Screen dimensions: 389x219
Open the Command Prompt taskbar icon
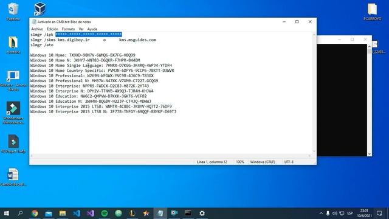(x=188, y=214)
